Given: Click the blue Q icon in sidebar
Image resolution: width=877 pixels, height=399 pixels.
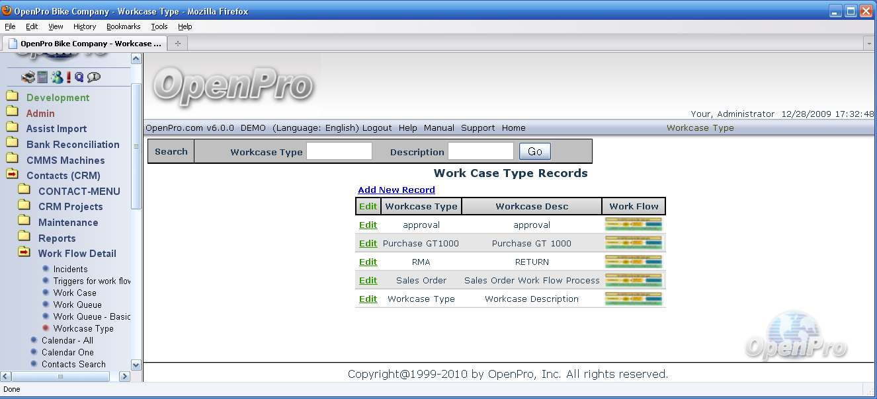Looking at the screenshot, I should click(x=79, y=77).
